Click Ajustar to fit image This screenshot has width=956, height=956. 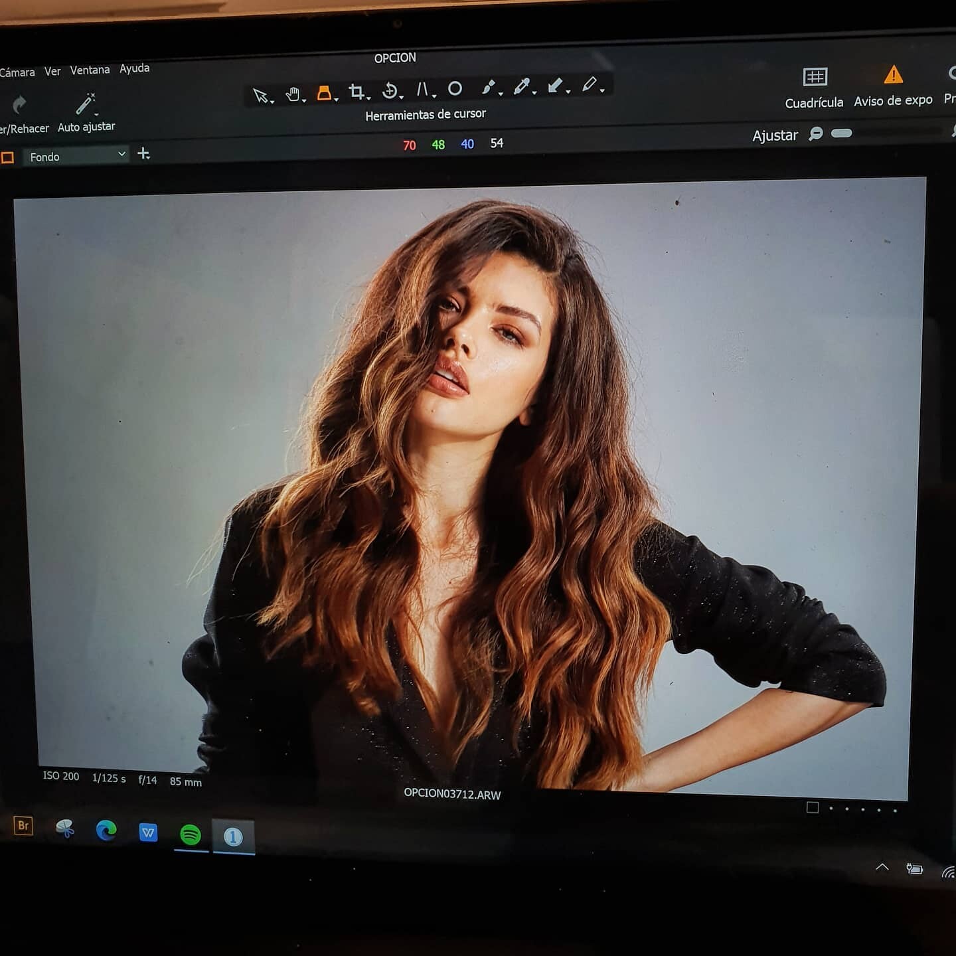click(775, 135)
